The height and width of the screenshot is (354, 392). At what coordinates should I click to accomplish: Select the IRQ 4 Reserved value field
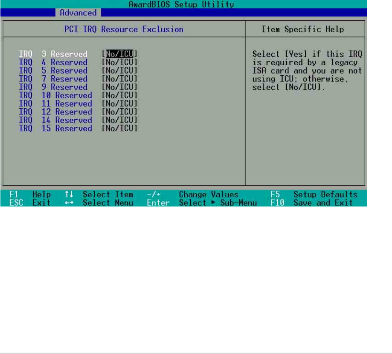(119, 62)
